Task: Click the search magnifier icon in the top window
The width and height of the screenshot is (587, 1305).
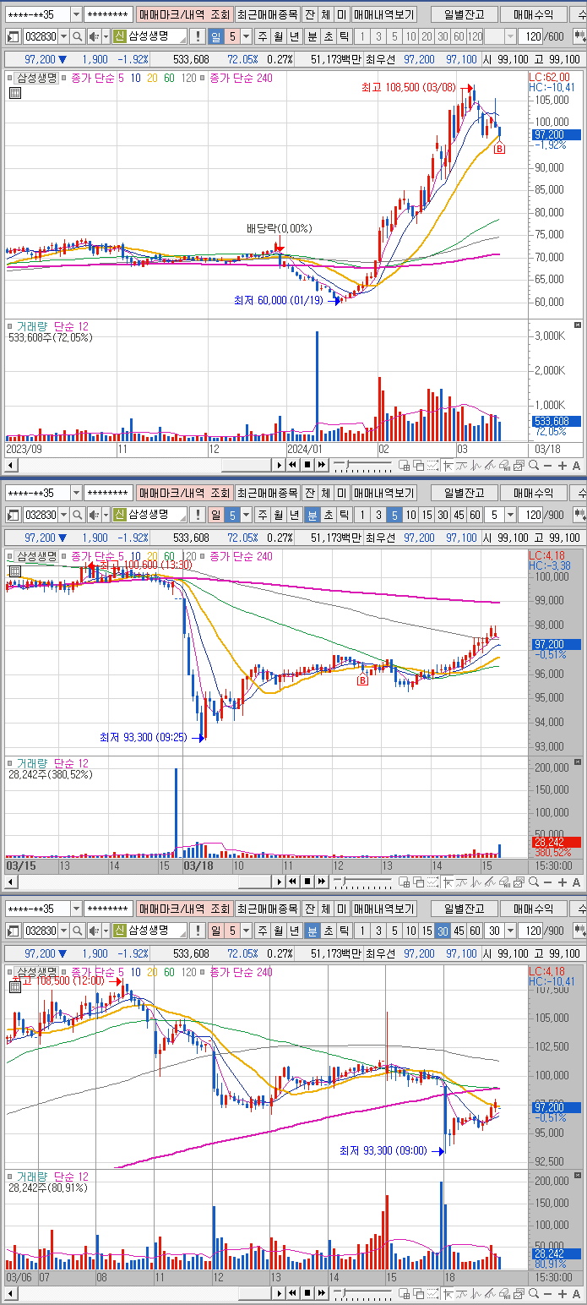Action: click(78, 36)
